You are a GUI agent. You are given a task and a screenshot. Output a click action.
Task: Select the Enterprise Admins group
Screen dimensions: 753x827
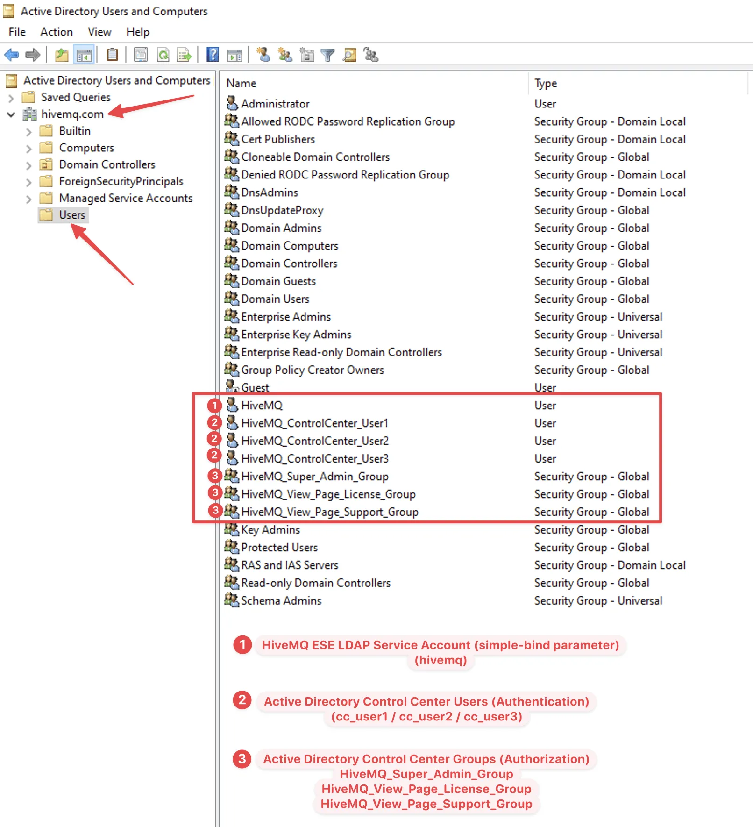(286, 316)
